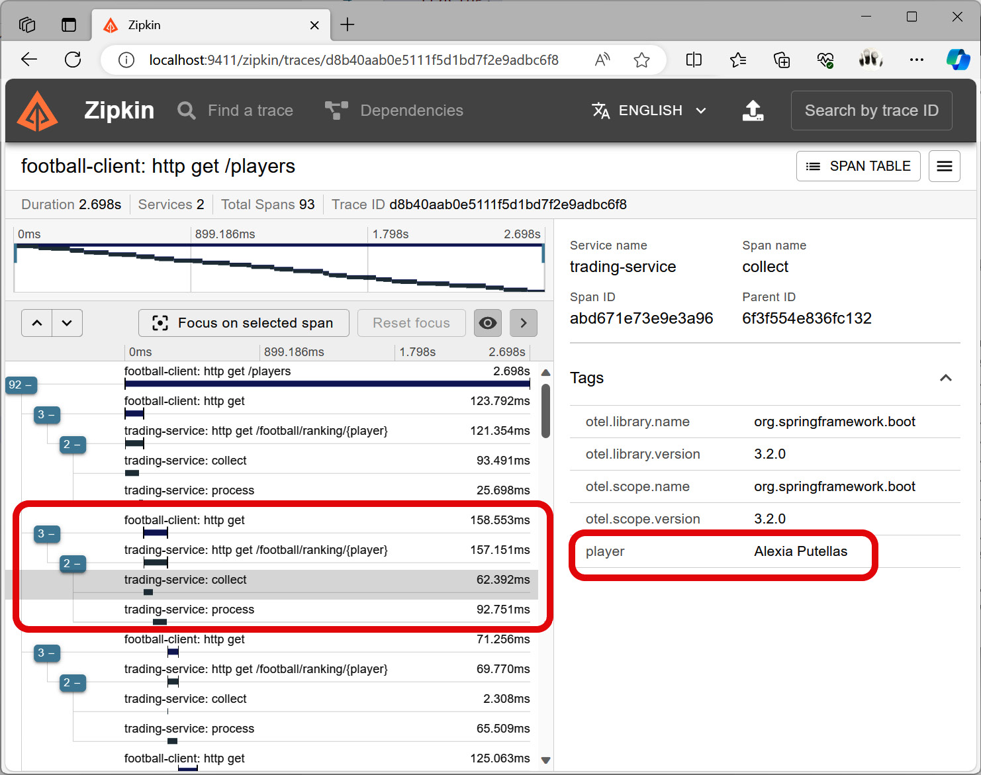This screenshot has width=981, height=775.
Task: Click the upload JSON icon
Action: click(753, 111)
